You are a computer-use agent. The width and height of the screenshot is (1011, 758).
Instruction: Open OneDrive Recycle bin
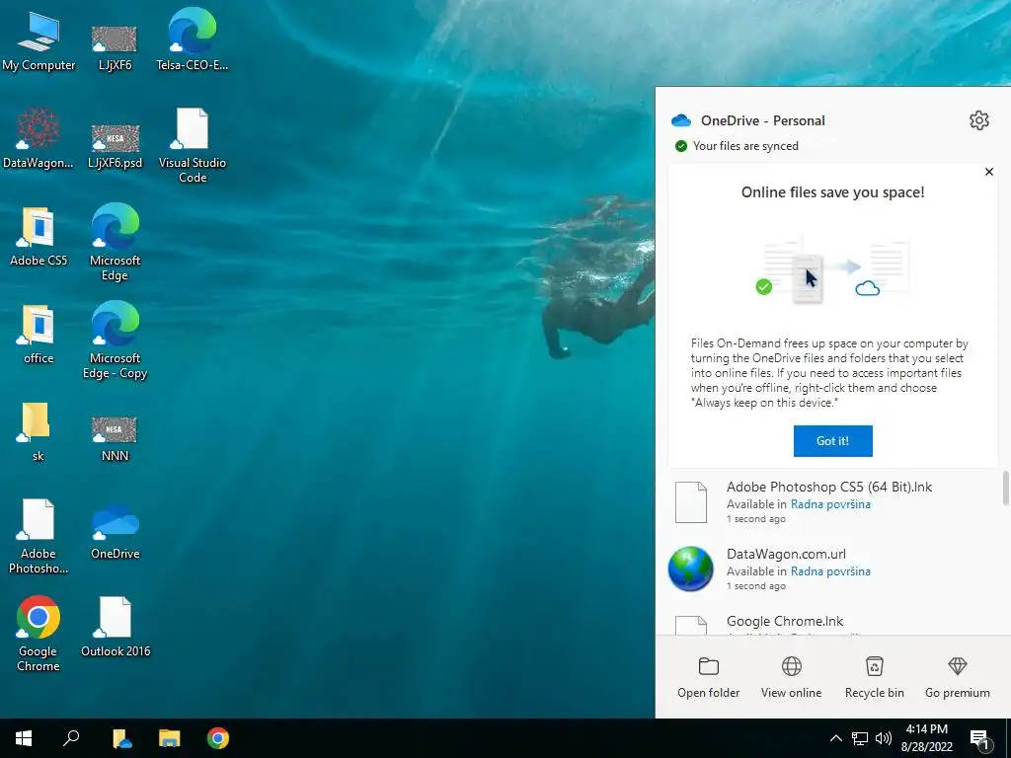pos(875,677)
